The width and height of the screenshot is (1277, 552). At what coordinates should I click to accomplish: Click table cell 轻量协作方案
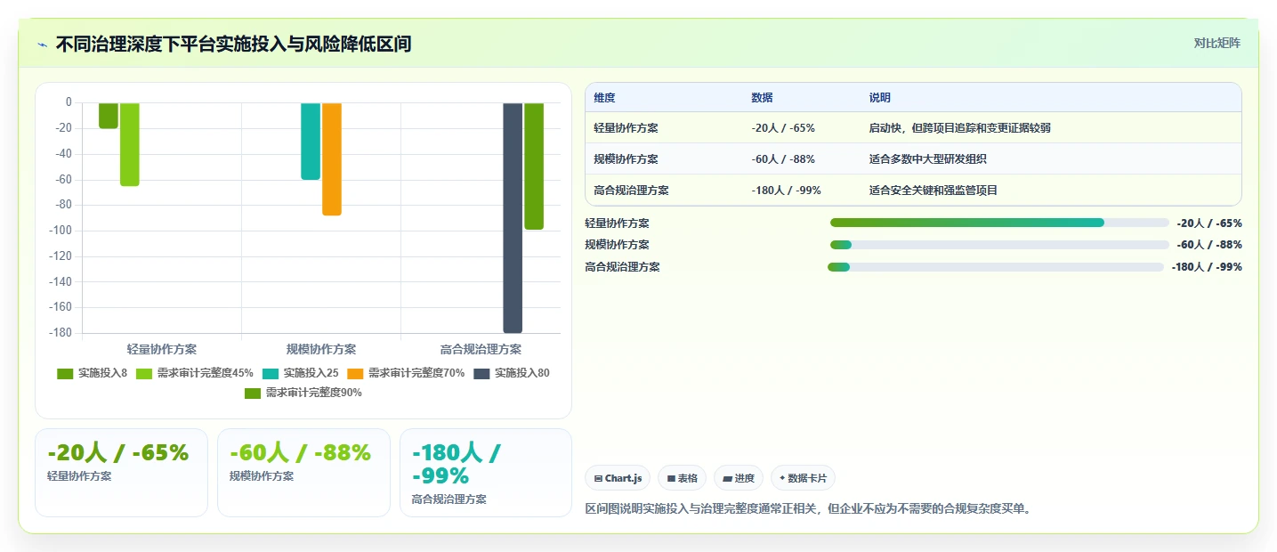(626, 128)
